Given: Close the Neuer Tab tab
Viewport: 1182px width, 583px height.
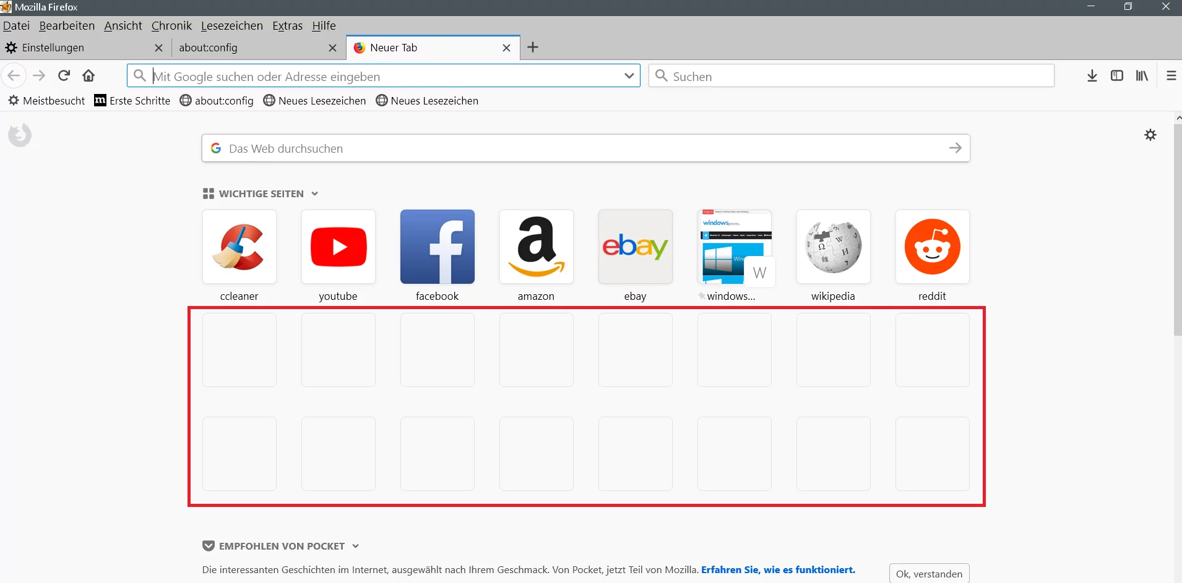Looking at the screenshot, I should [x=506, y=48].
